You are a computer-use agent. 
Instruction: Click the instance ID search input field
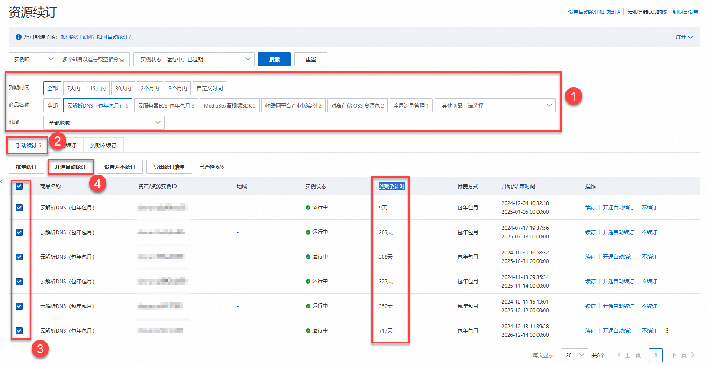pos(93,59)
